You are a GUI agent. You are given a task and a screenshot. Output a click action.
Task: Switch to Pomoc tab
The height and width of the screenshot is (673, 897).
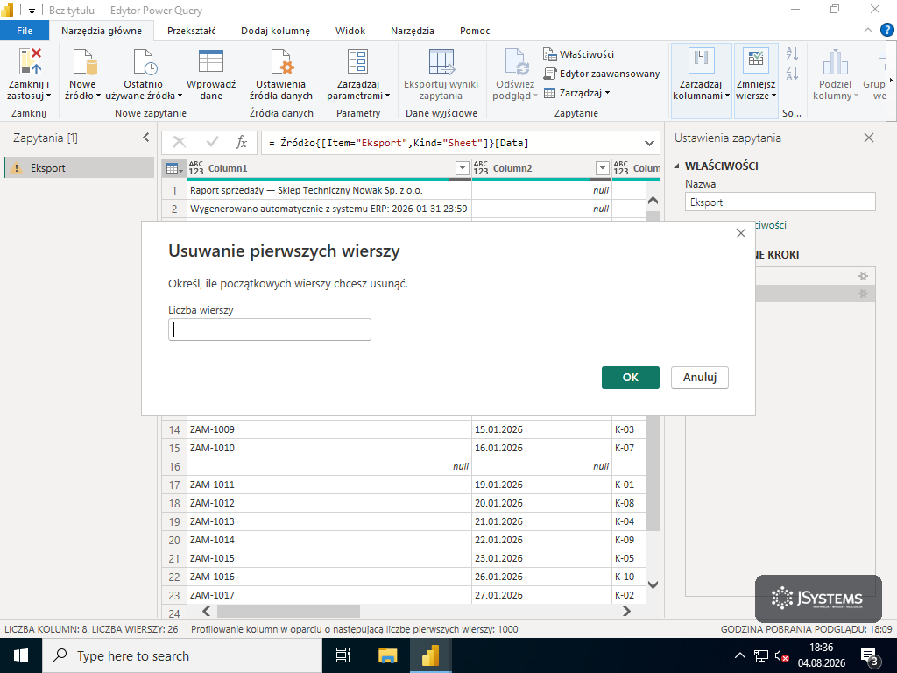pos(475,31)
